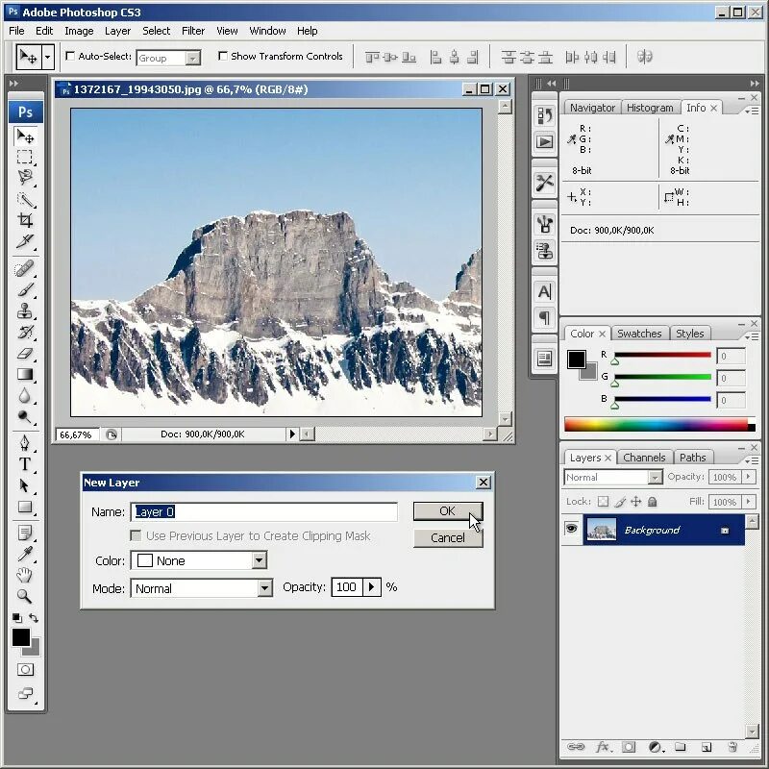Open the document status bar arrow menu
This screenshot has height=769, width=769.
pyautogui.click(x=292, y=434)
